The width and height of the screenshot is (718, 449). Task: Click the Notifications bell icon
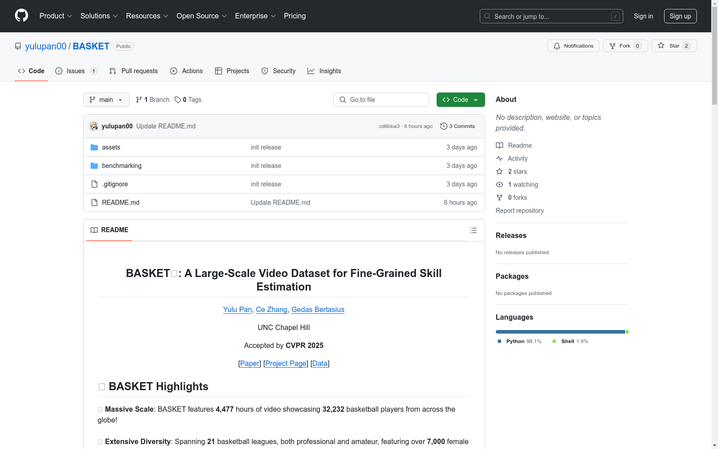[x=557, y=46]
